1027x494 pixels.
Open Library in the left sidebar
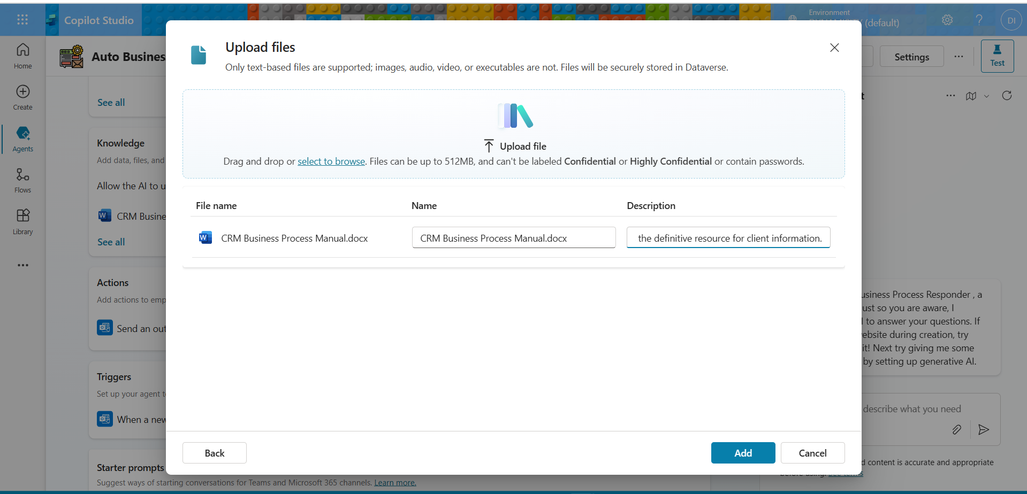[22, 222]
